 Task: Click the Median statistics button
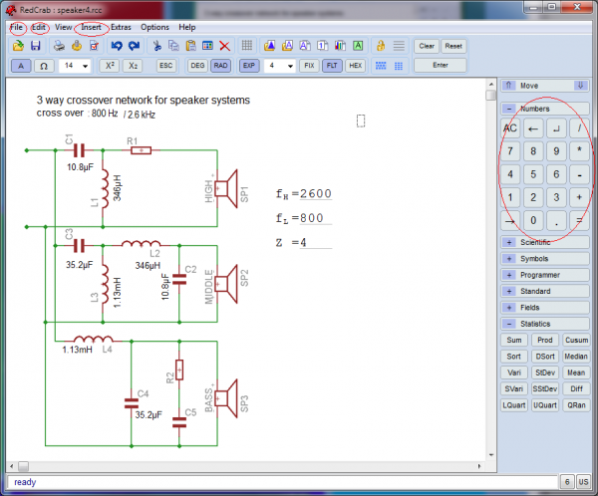coord(575,356)
